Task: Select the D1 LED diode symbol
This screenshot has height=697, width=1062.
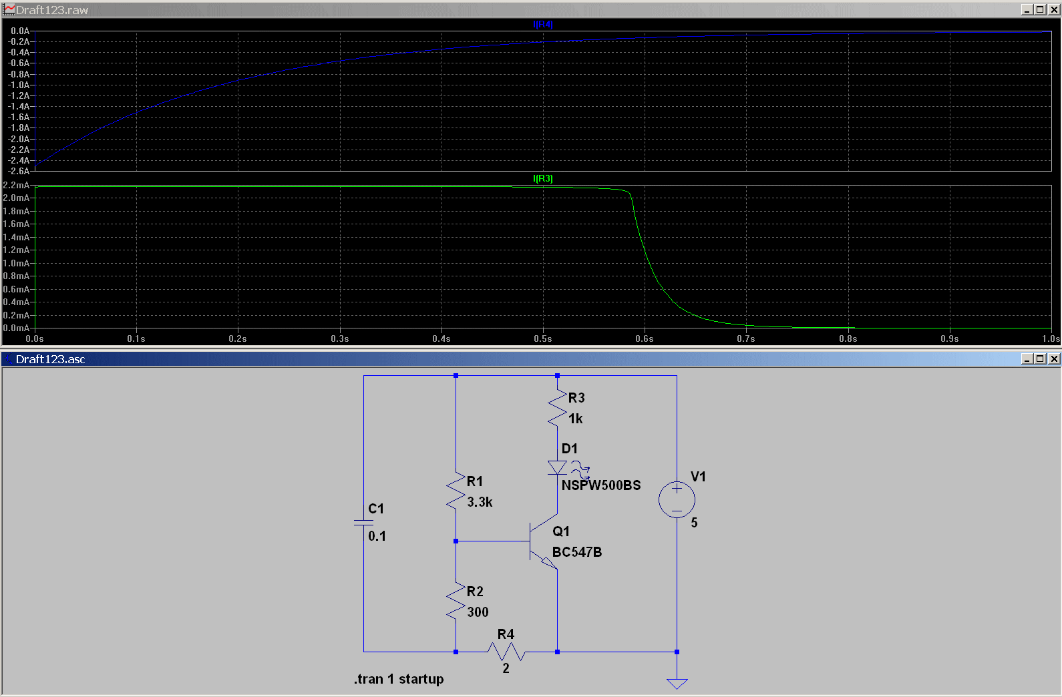Action: (557, 467)
